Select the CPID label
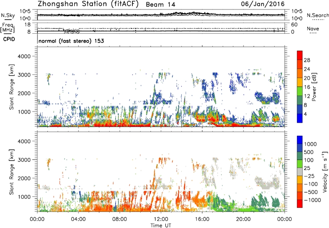Screen dimensions: 329x228 point(9,39)
